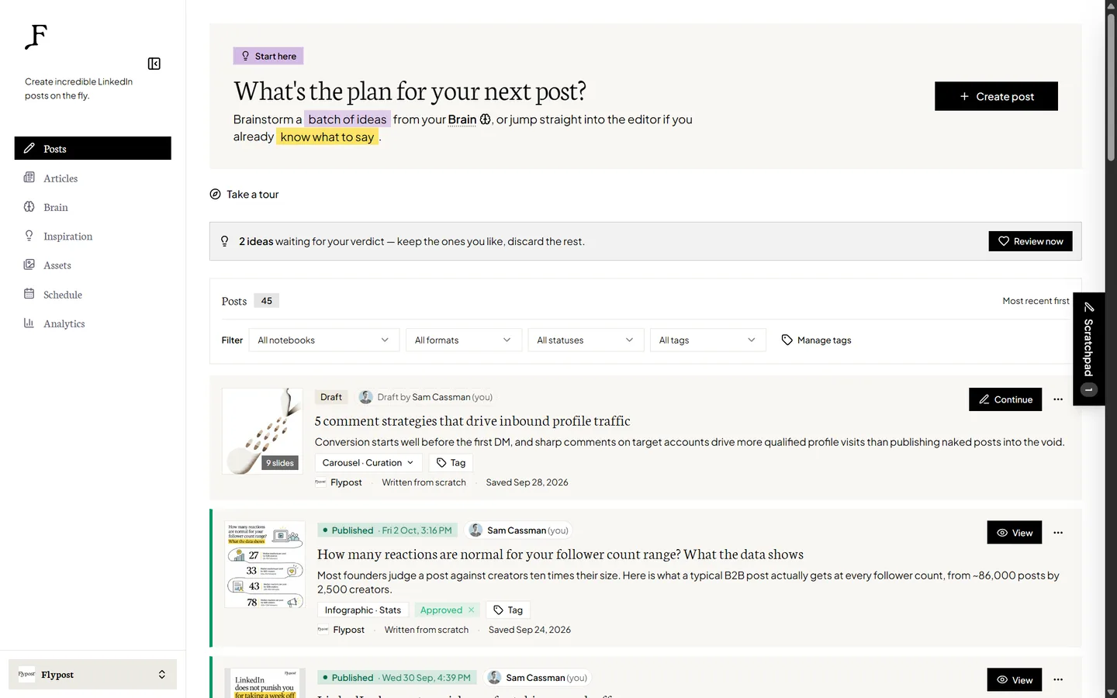The width and height of the screenshot is (1117, 698).
Task: Click the Start here badge
Action: coord(268,56)
